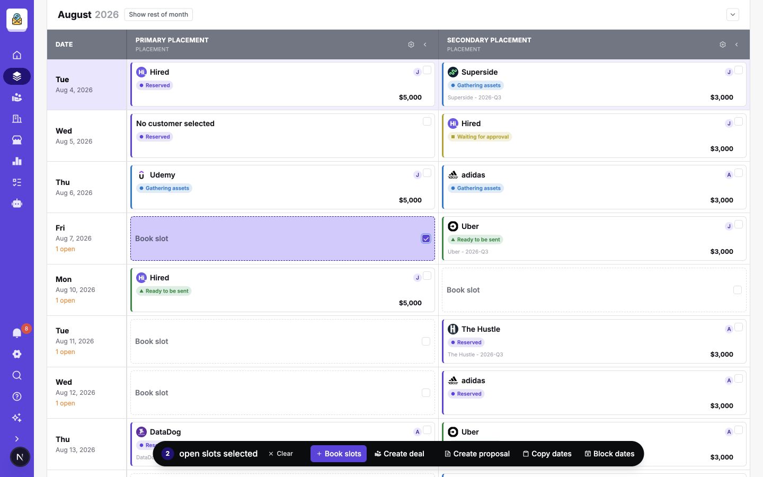Screen dimensions: 763x477
Task: Open the Home icon in sidebar
Action: tap(17, 55)
